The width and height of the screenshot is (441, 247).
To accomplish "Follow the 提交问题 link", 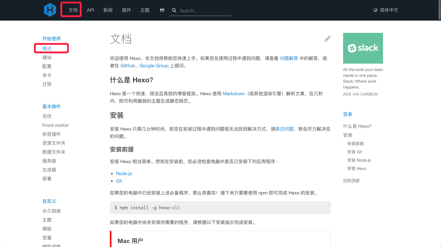I will (x=284, y=129).
